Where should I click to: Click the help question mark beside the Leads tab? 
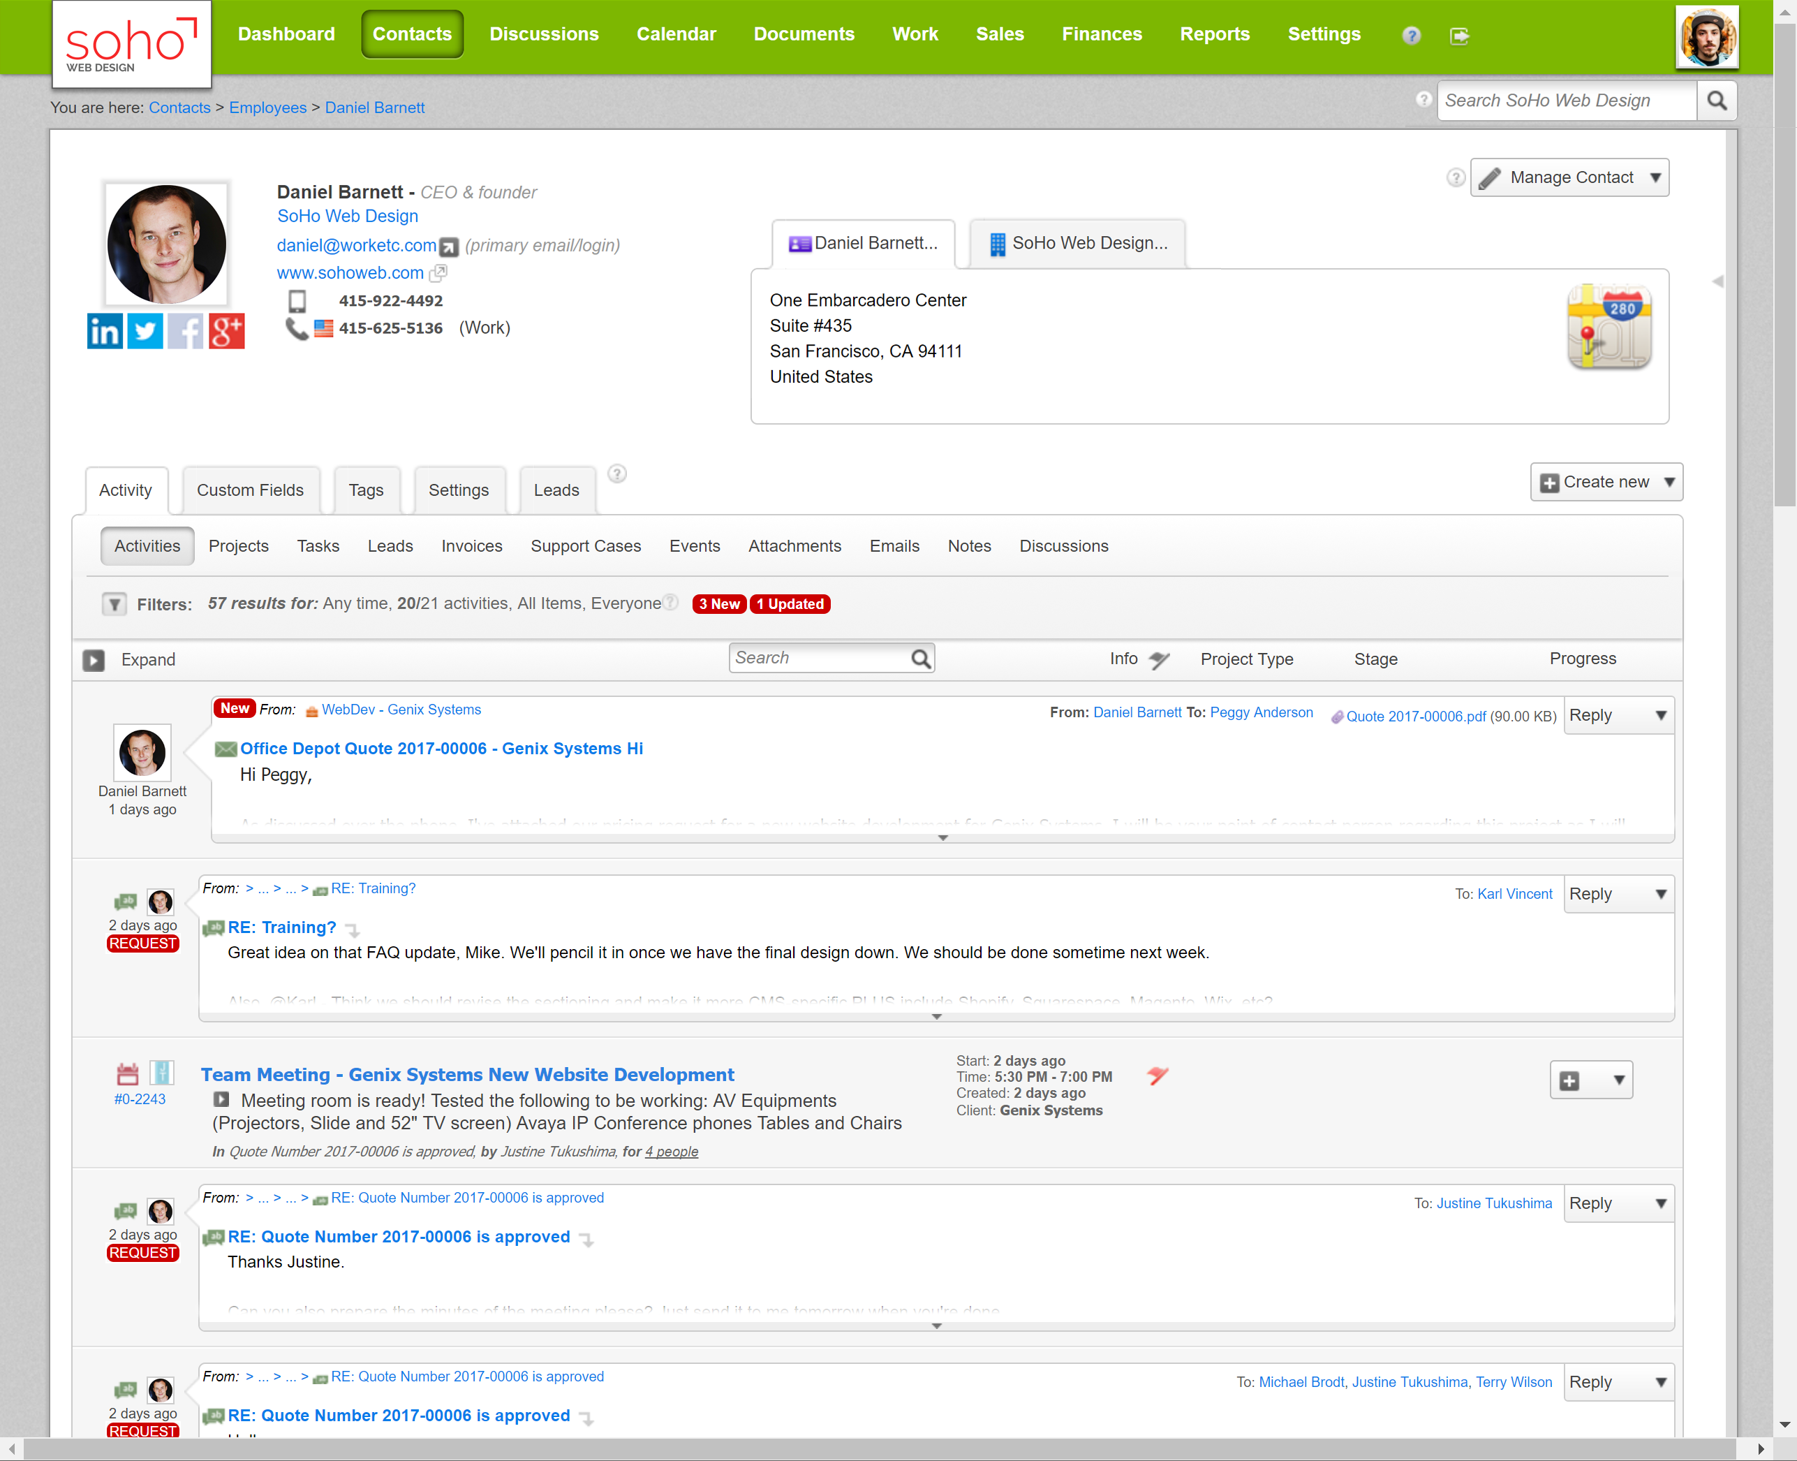[618, 473]
